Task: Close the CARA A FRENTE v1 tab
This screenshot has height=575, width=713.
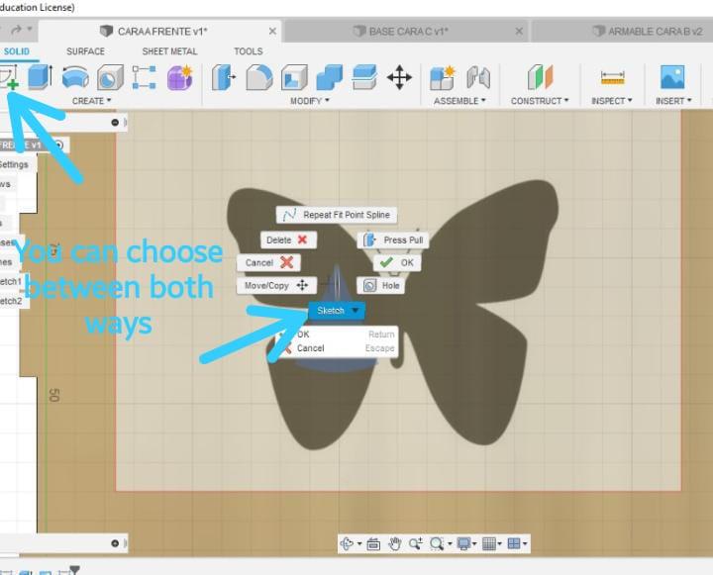Action: coord(272,31)
